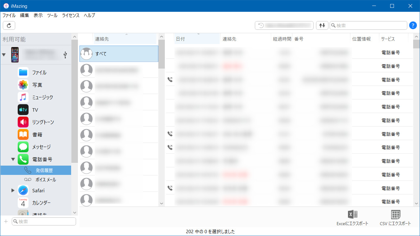Select the 書籍 Books icon

(23, 135)
